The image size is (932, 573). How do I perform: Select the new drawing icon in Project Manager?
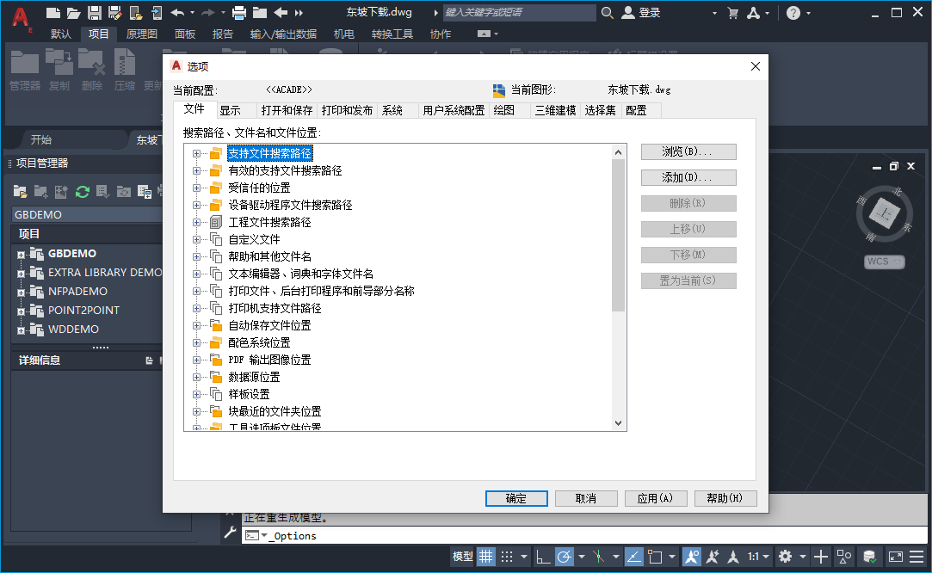point(60,192)
